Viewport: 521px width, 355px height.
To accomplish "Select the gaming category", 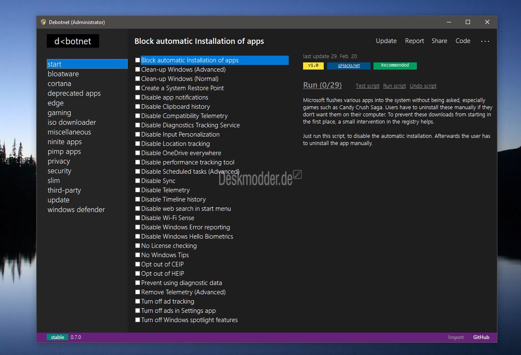I will tap(59, 113).
